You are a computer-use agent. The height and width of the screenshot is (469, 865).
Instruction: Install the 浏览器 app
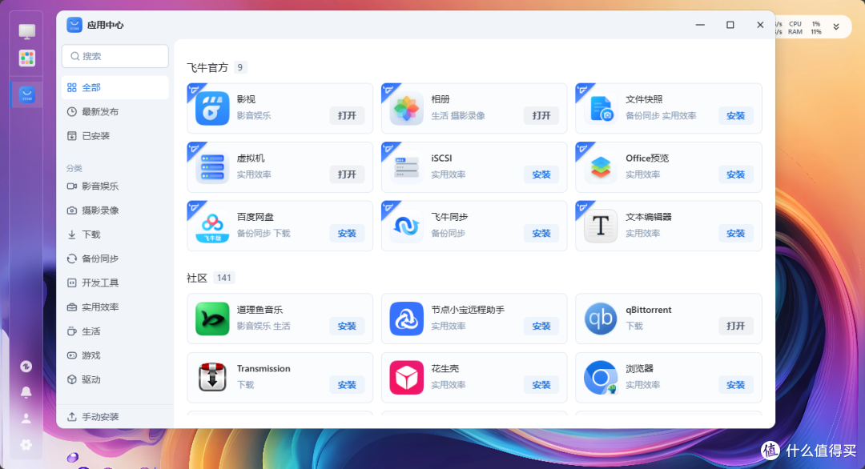click(735, 385)
